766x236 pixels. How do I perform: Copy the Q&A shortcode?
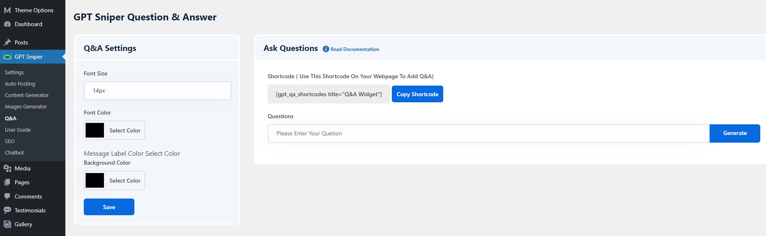(417, 94)
